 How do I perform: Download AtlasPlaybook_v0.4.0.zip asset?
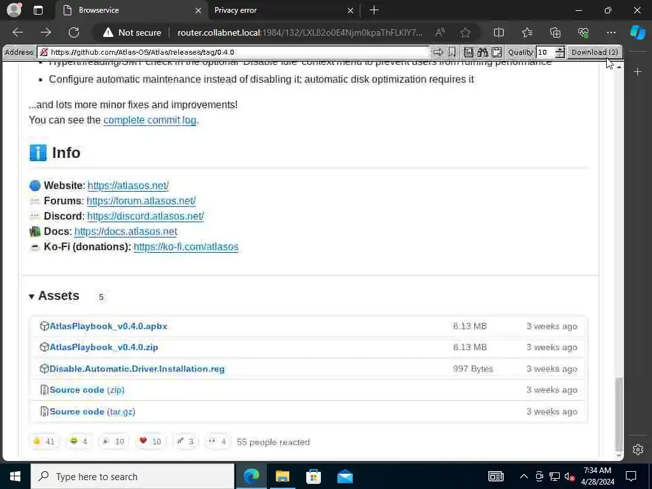(104, 347)
